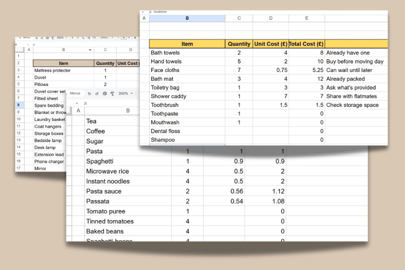Print the bedroom list sheet
The image size is (405, 270).
(47, 38)
